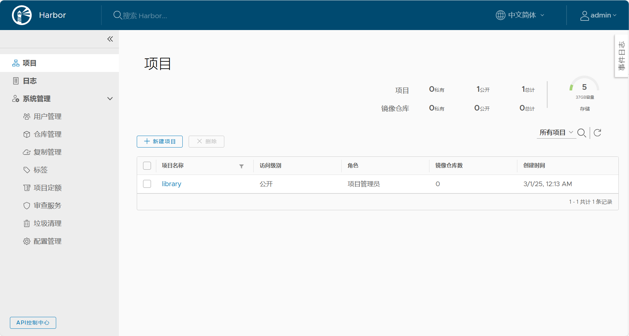Image resolution: width=629 pixels, height=336 pixels.
Task: Open the 中文简体 language dropdown
Action: pos(520,15)
